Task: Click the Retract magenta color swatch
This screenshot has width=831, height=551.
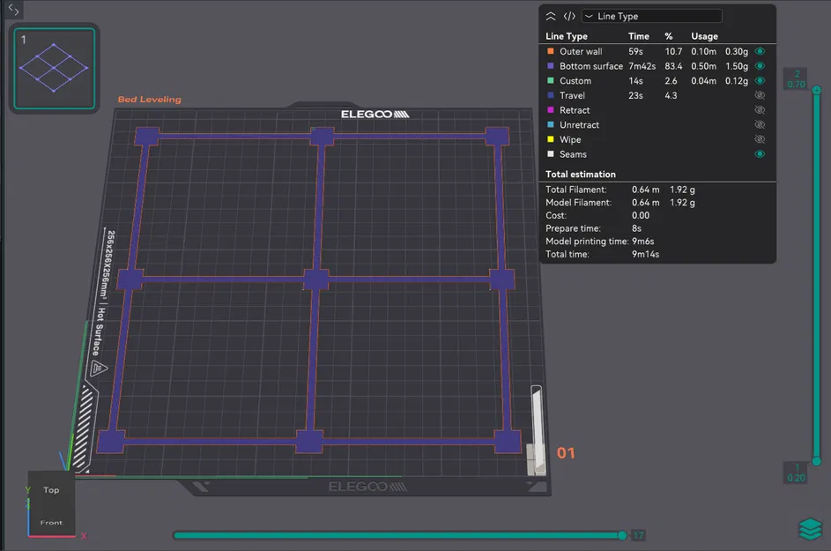Action: (x=550, y=110)
